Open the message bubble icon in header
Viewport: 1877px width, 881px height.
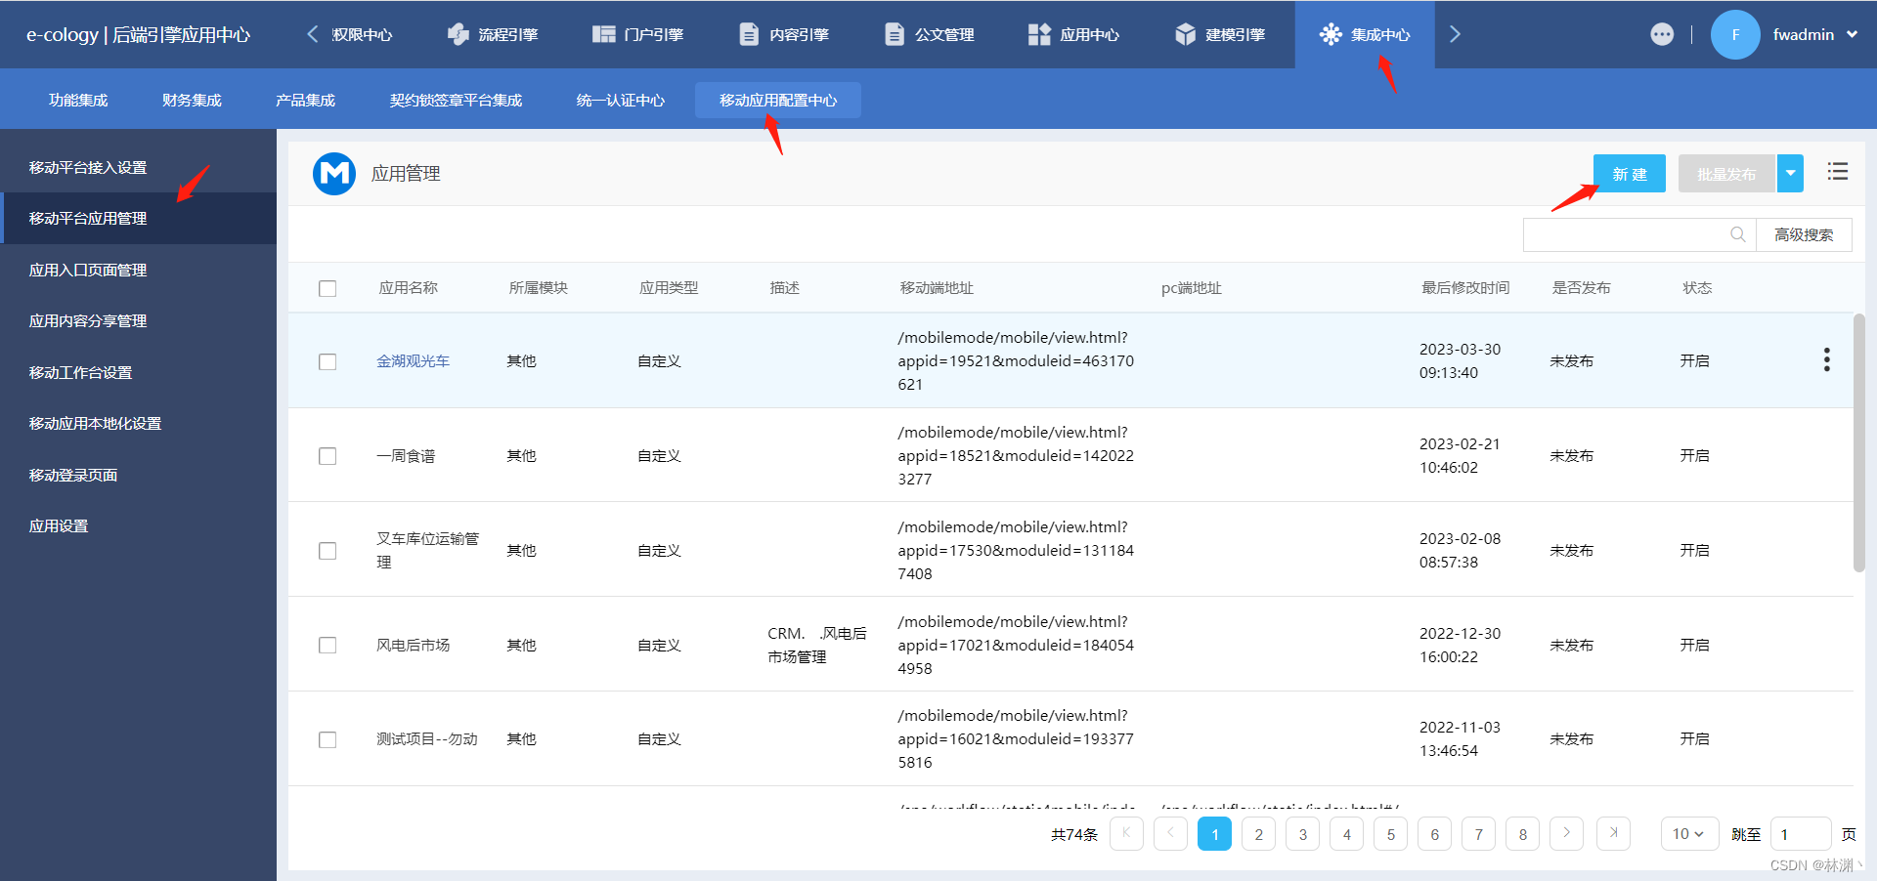[x=1662, y=34]
